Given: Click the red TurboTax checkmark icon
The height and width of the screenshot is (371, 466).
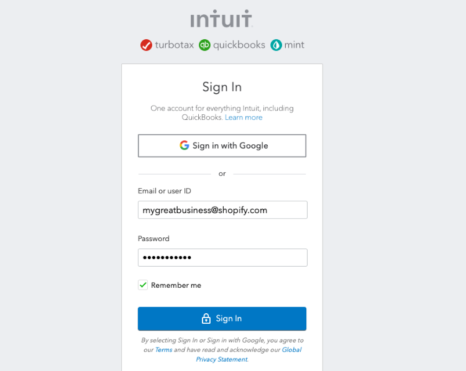Looking at the screenshot, I should click(x=146, y=45).
